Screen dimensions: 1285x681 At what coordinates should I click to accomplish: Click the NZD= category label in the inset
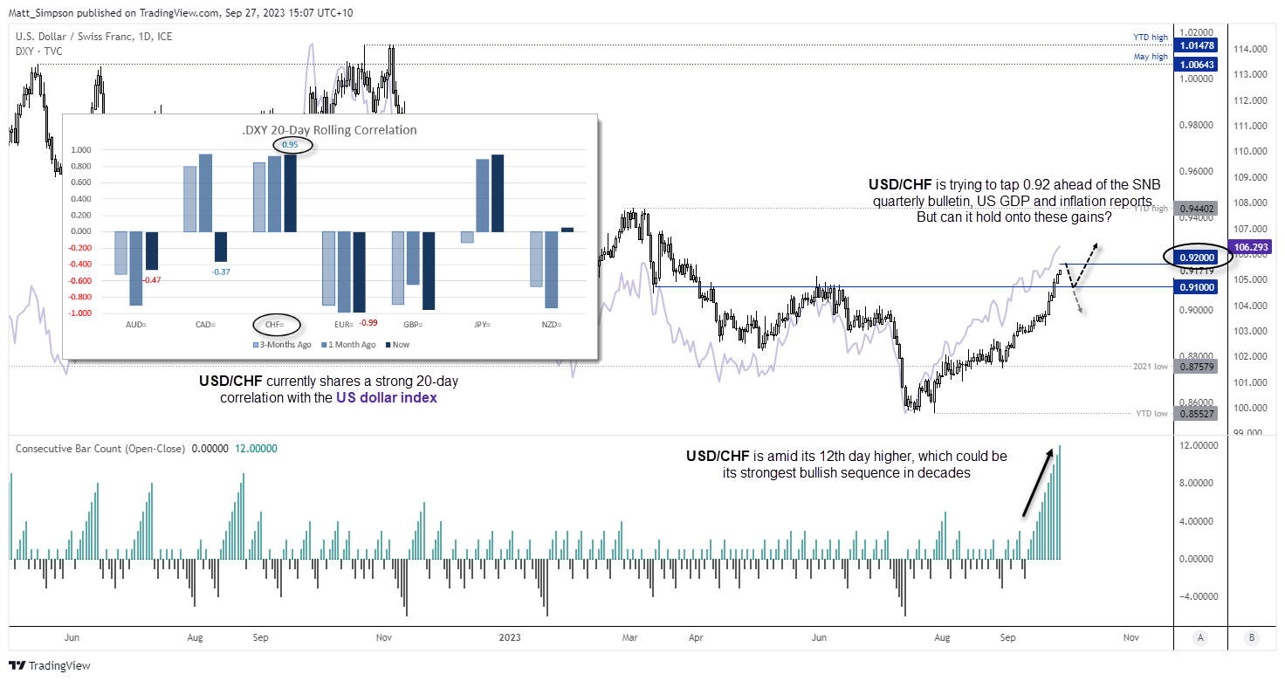553,325
